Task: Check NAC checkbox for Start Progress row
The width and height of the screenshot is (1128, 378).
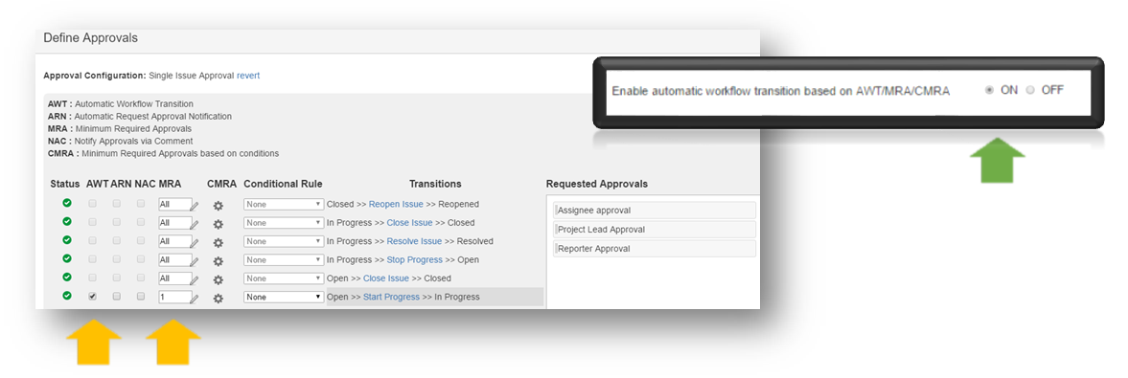Action: point(141,296)
